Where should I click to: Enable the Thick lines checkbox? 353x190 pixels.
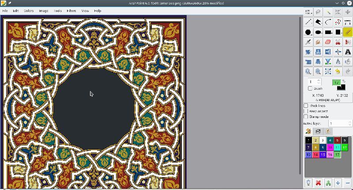(306, 106)
